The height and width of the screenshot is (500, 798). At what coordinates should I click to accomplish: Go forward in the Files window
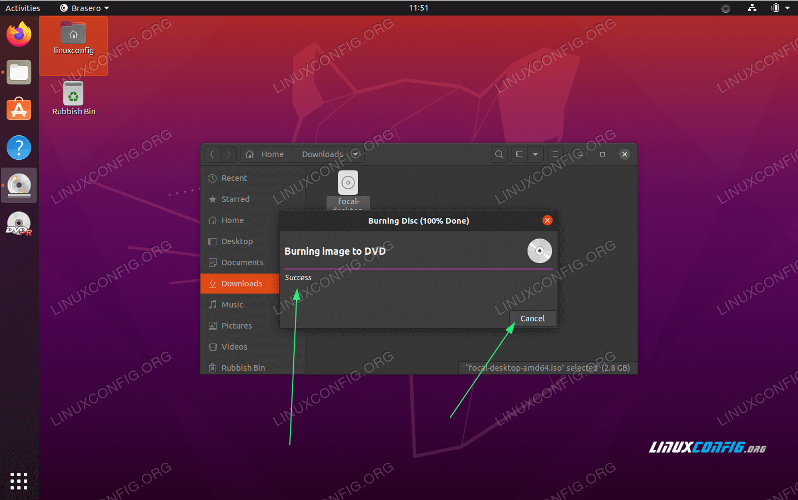click(228, 154)
